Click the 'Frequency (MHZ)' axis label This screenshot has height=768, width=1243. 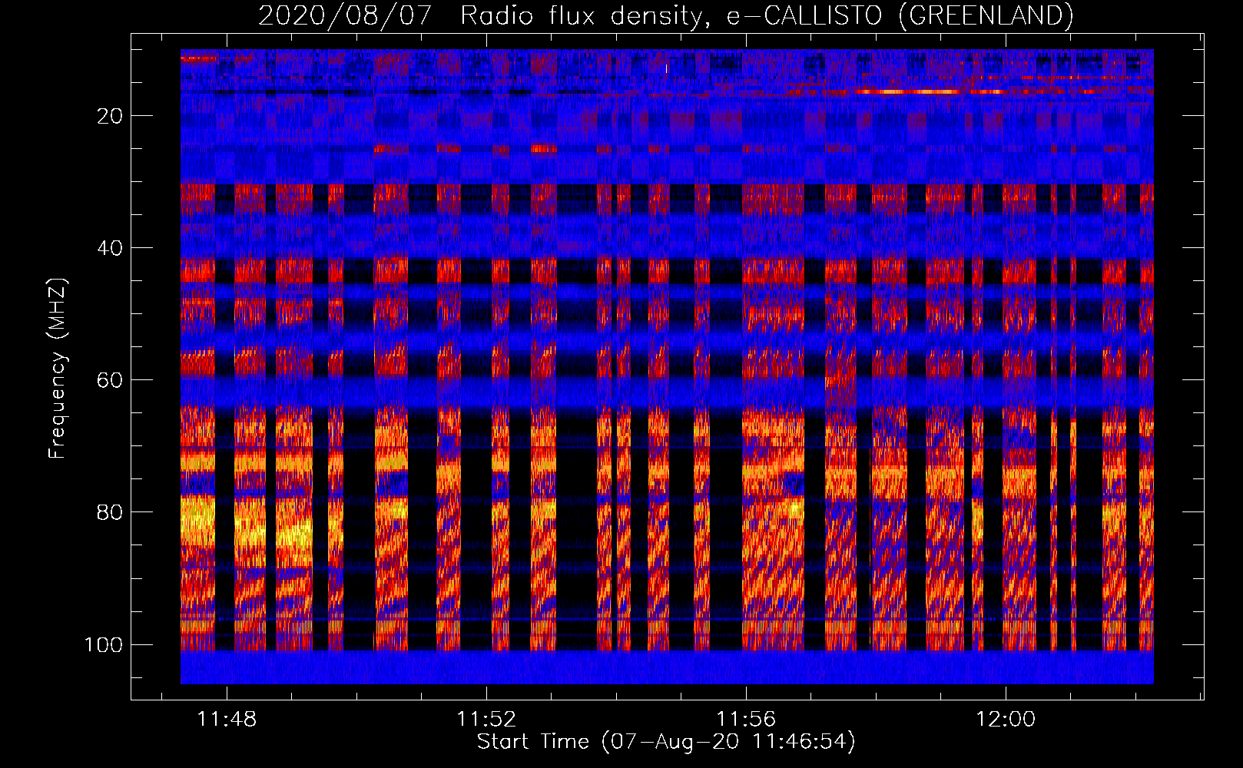(x=58, y=369)
